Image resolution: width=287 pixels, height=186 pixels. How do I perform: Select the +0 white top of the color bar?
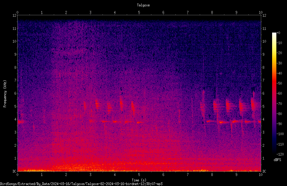click(274, 33)
